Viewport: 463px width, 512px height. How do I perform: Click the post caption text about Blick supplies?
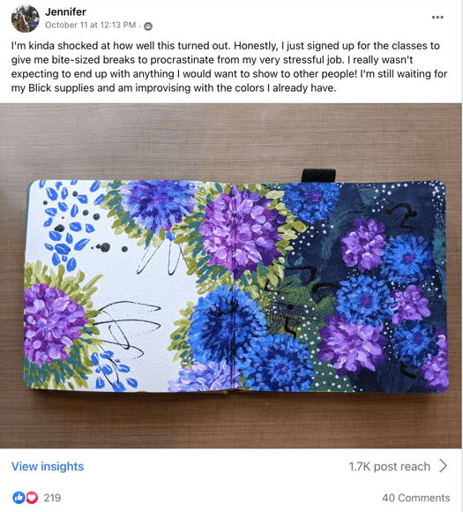click(x=228, y=66)
